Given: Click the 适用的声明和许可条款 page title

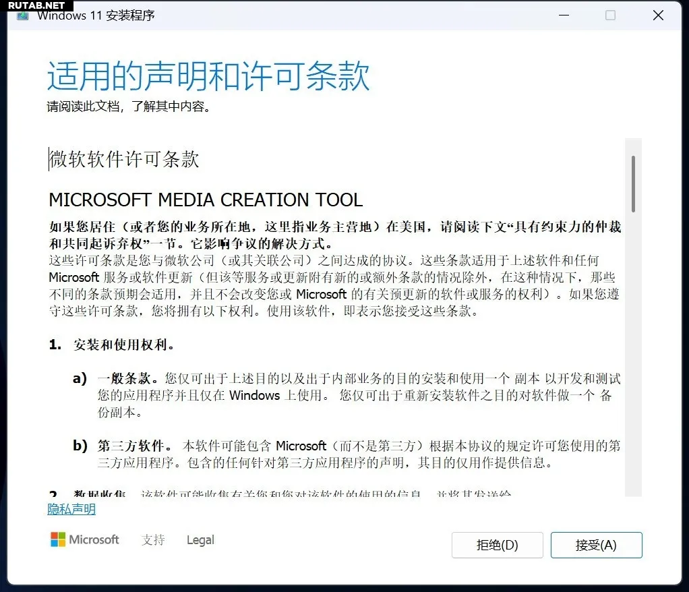Looking at the screenshot, I should [208, 76].
